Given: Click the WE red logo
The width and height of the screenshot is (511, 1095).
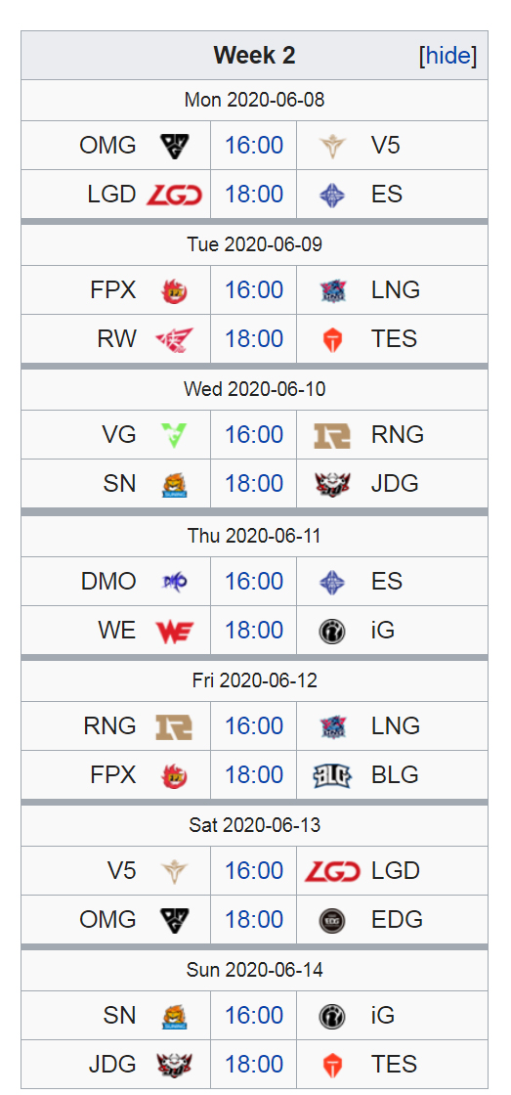Looking at the screenshot, I should coord(174,631).
